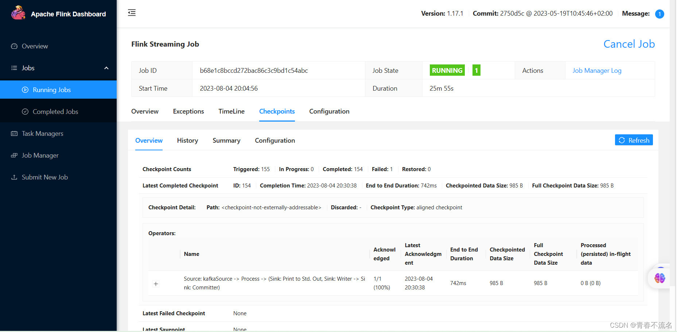Click the Submit New Job upload icon
This screenshot has height=332, width=677.
point(14,177)
